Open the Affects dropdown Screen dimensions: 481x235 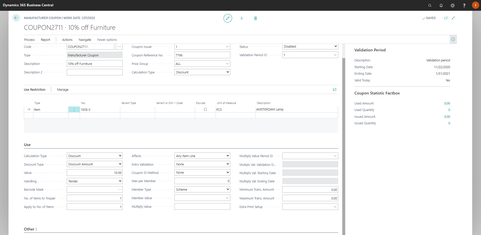tap(202, 156)
